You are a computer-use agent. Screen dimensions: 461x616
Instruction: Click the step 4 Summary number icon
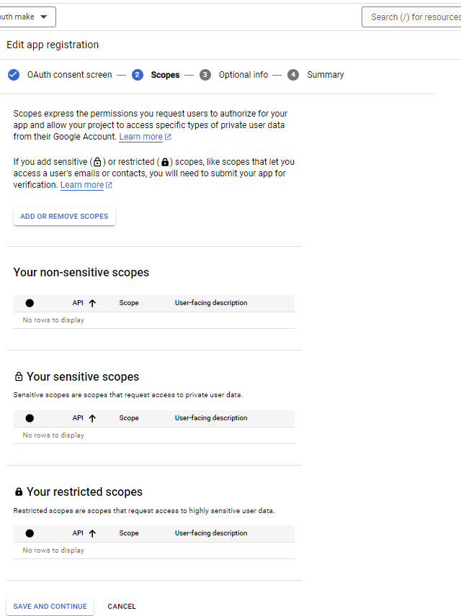pos(293,75)
